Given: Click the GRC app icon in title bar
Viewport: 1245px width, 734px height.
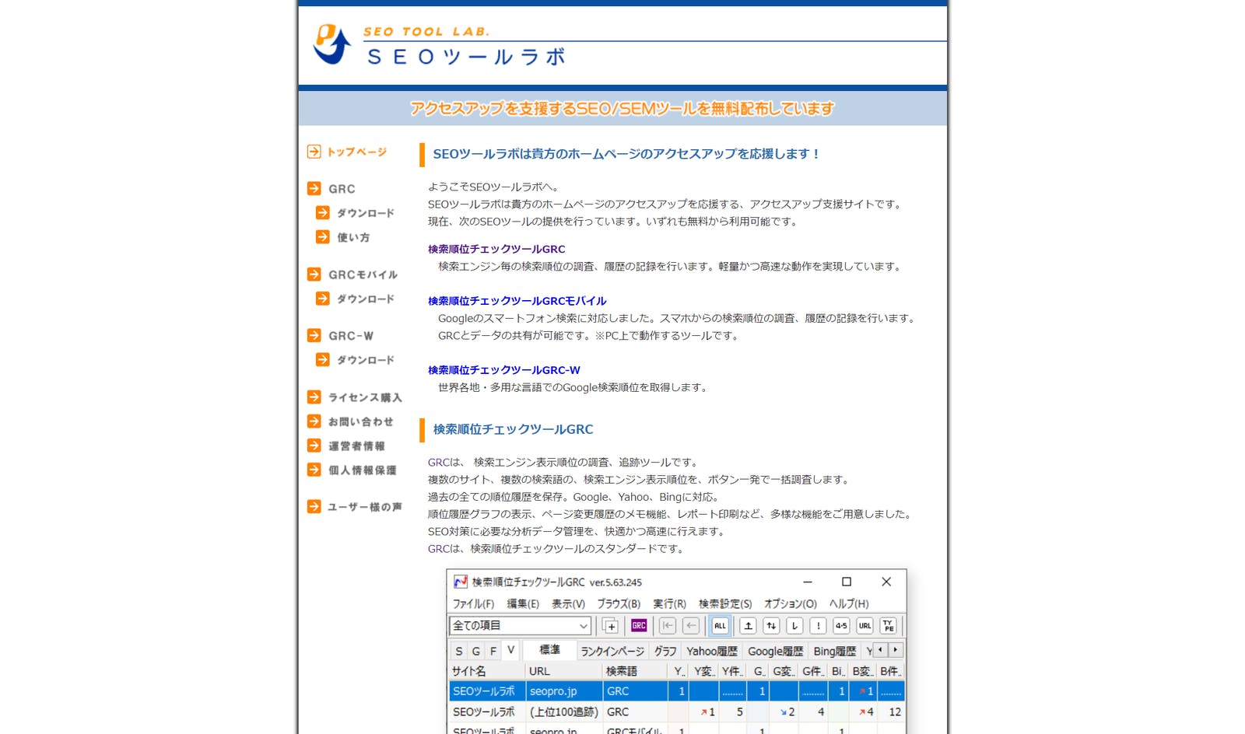Looking at the screenshot, I should click(x=461, y=582).
